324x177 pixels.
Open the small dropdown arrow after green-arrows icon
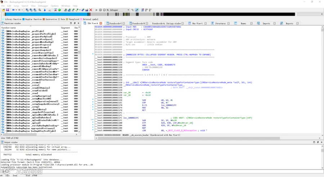click(x=80, y=10)
